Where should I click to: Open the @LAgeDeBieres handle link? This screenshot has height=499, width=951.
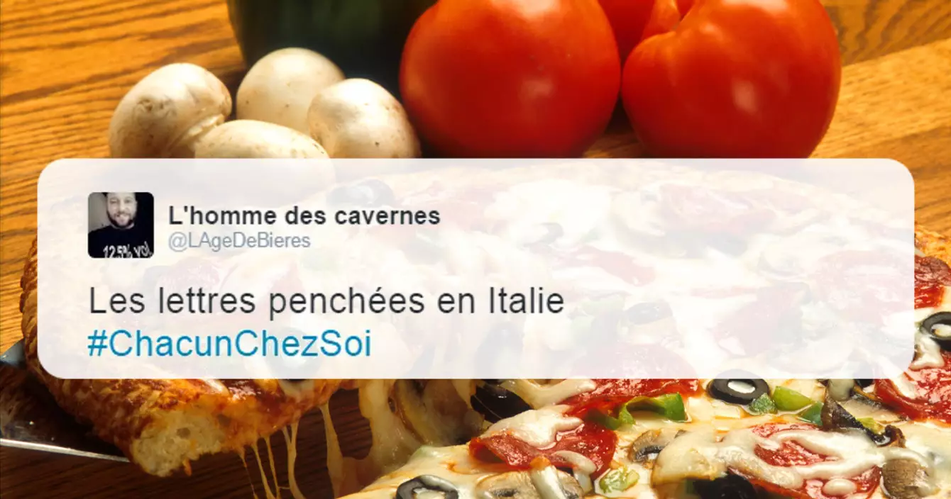click(239, 241)
